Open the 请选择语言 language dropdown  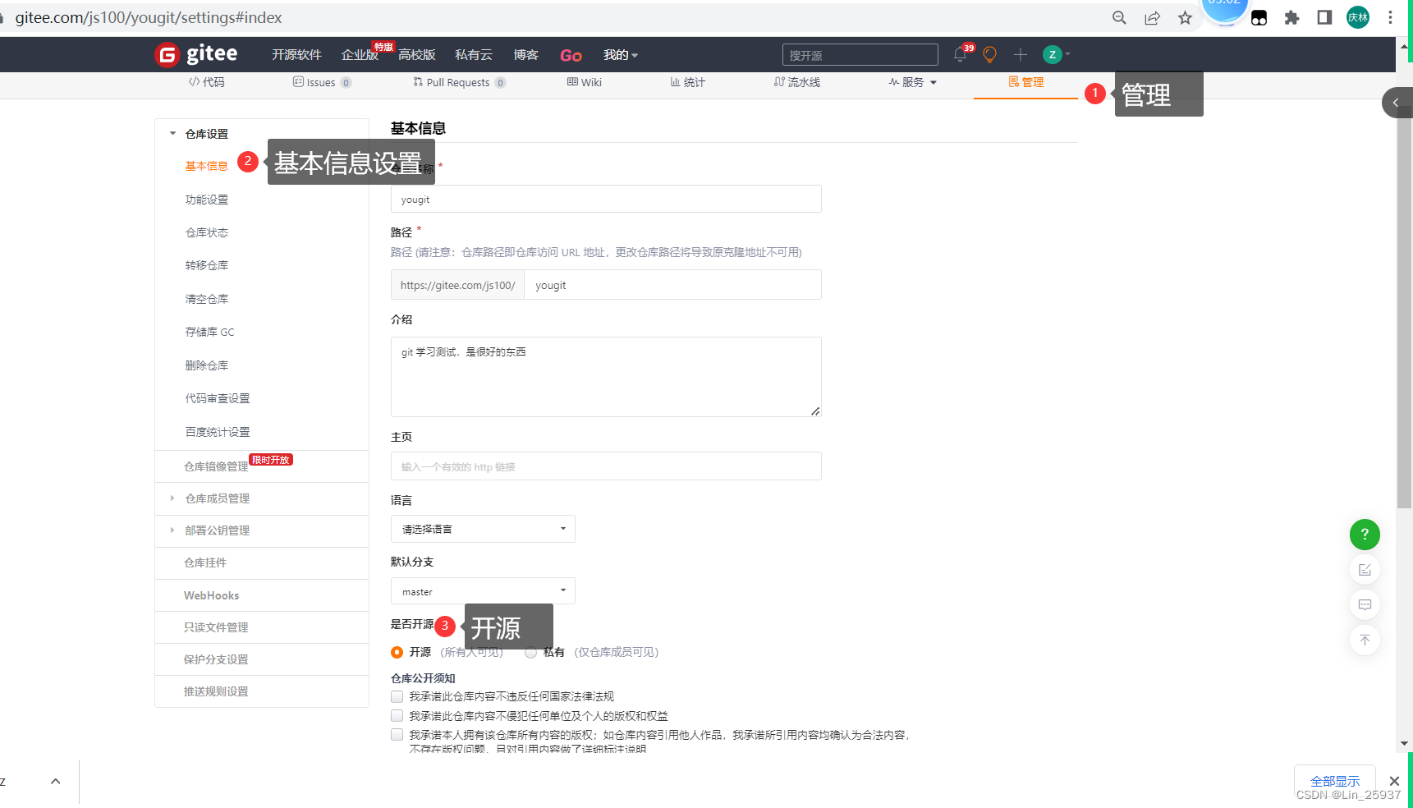point(483,529)
